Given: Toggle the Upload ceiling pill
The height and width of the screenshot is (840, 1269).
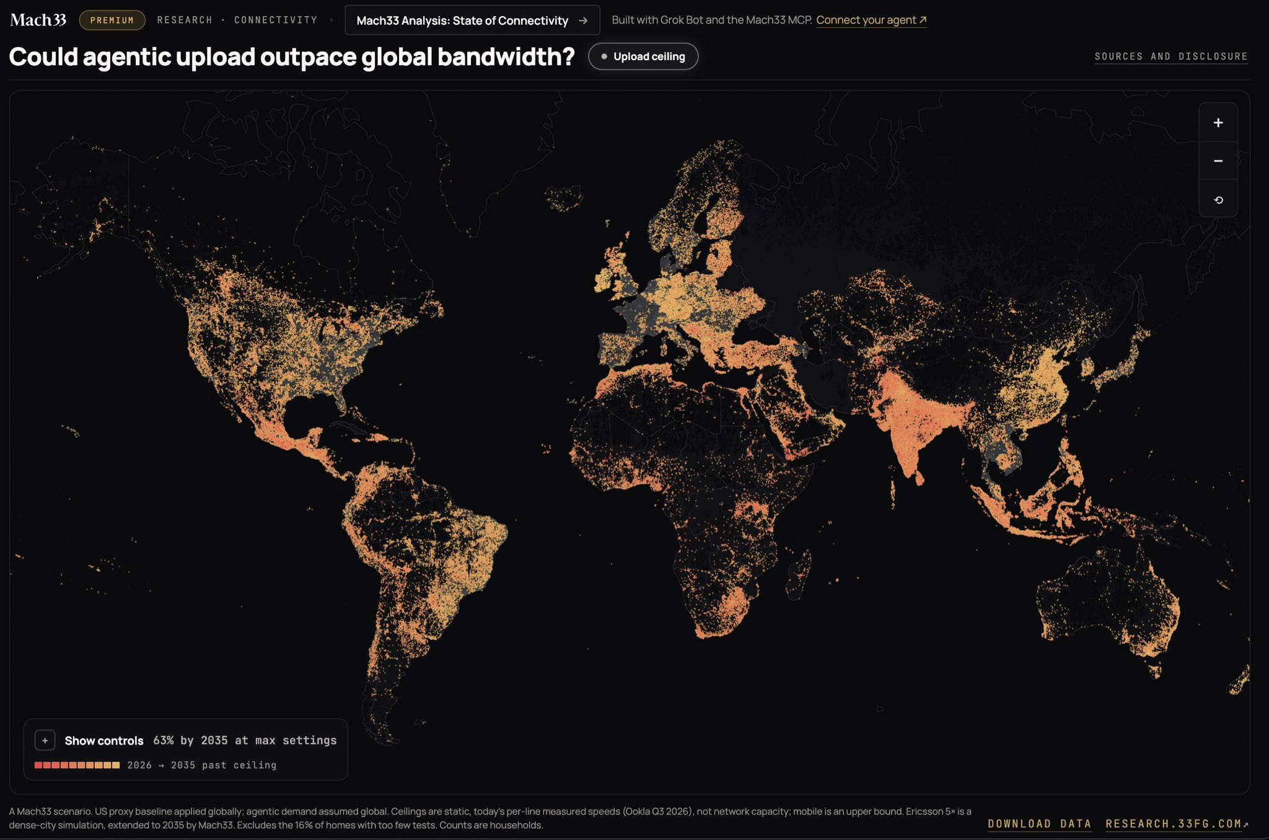Looking at the screenshot, I should [x=643, y=56].
